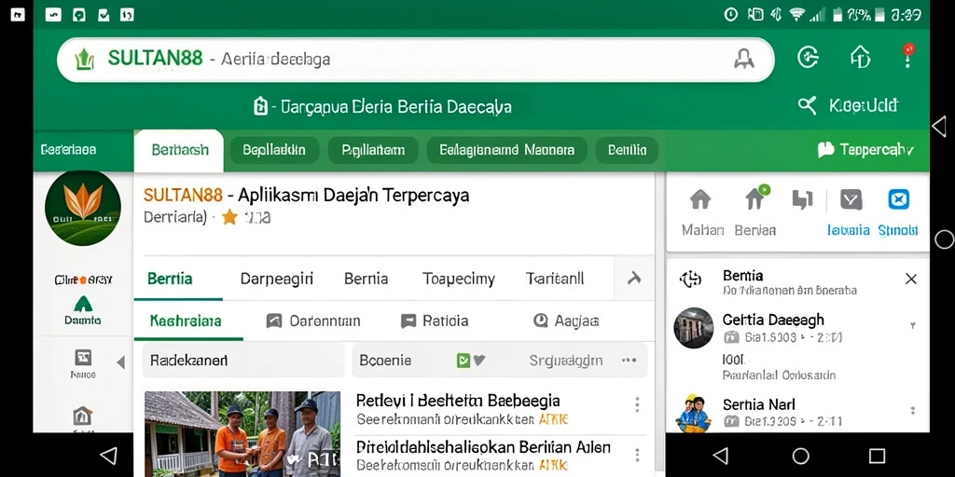This screenshot has width=955, height=477.
Task: Click the heart icon beside Bcoenie
Action: click(x=479, y=361)
